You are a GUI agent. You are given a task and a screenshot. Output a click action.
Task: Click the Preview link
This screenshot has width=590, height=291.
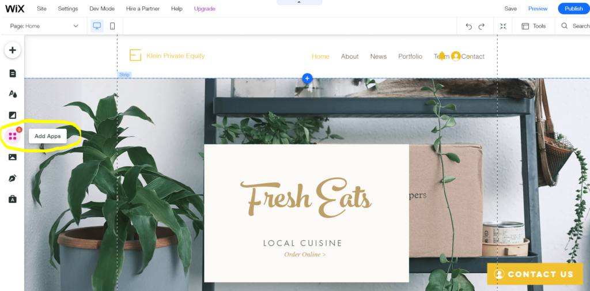coord(538,9)
